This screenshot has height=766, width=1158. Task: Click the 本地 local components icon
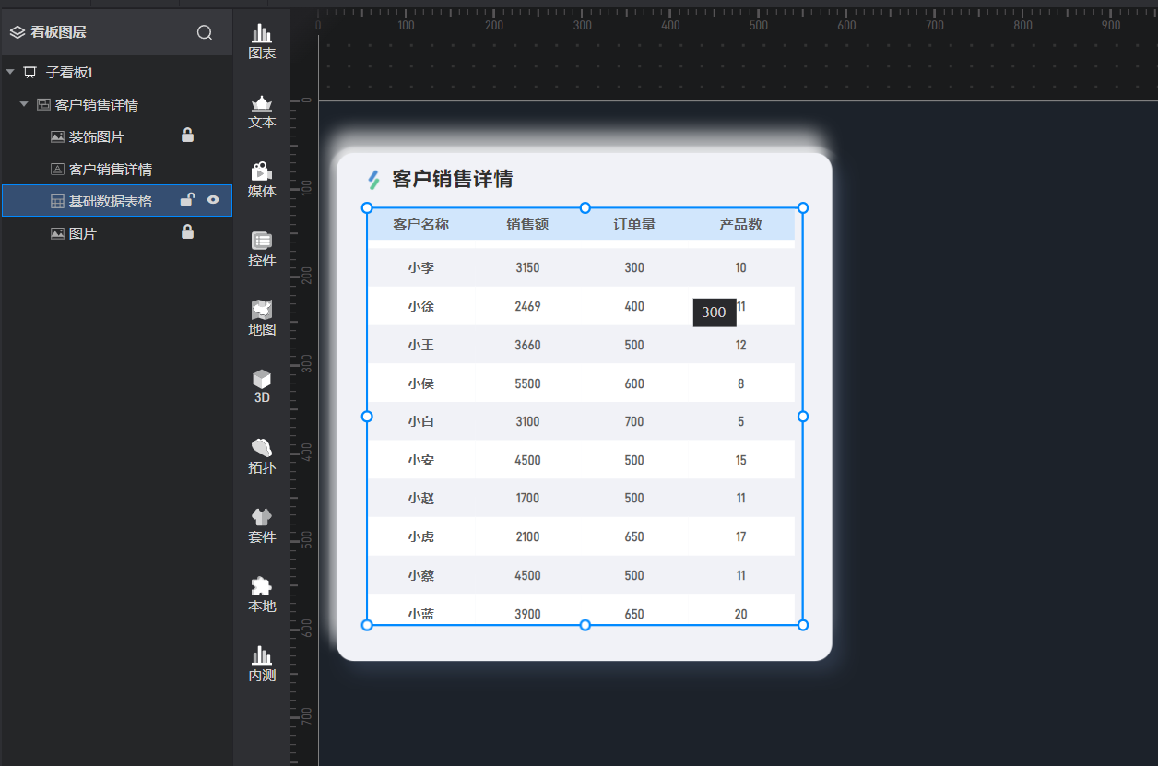pos(262,595)
